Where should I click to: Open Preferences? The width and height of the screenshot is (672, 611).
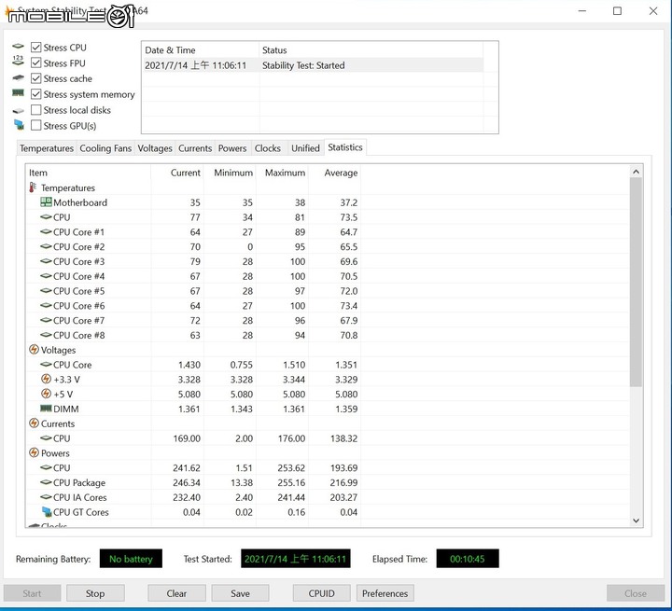tap(385, 593)
